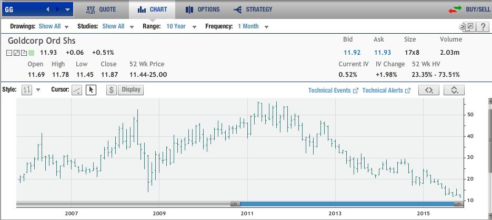Click the strategy branching icon
This screenshot has height=220, width=492.
pos(237,9)
